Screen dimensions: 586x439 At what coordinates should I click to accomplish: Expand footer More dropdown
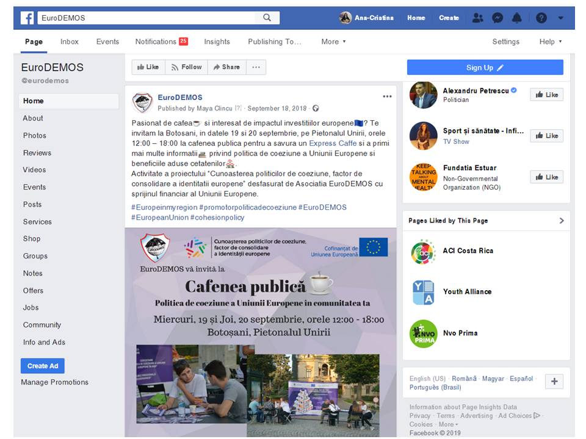[448, 424]
